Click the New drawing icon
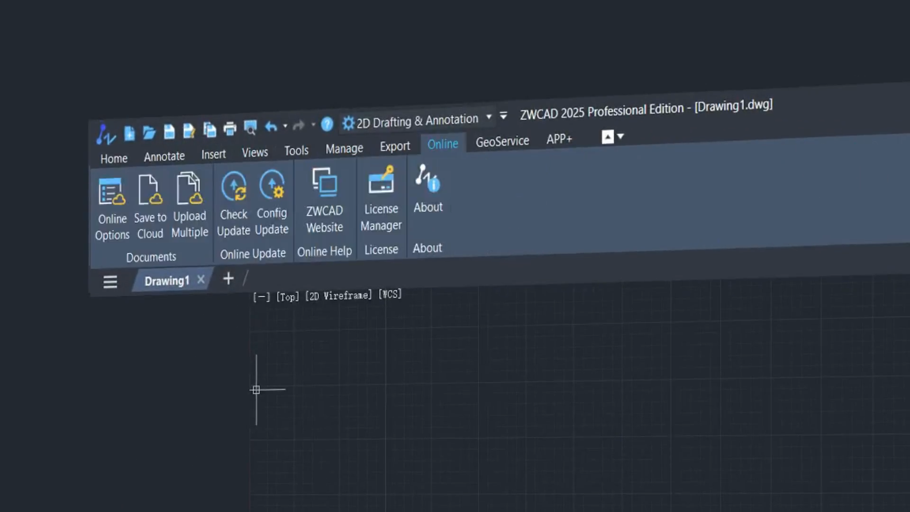 (129, 133)
